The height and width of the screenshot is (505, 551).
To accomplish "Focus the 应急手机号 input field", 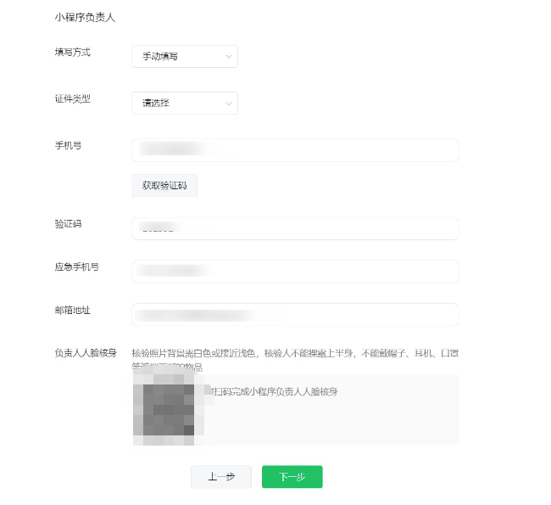I will (x=295, y=272).
